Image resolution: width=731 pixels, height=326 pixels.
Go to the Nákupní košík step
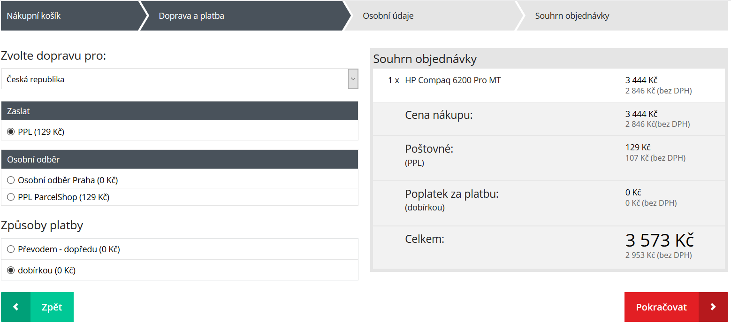34,16
